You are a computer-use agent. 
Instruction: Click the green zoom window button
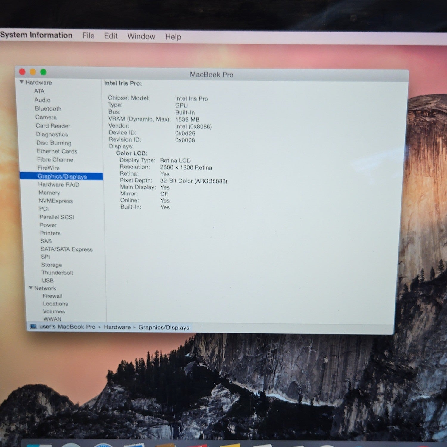click(x=43, y=72)
